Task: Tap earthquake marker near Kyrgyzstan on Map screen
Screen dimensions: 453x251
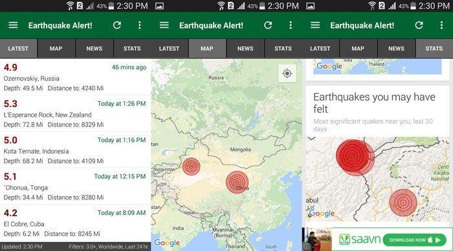Action: pyautogui.click(x=191, y=166)
